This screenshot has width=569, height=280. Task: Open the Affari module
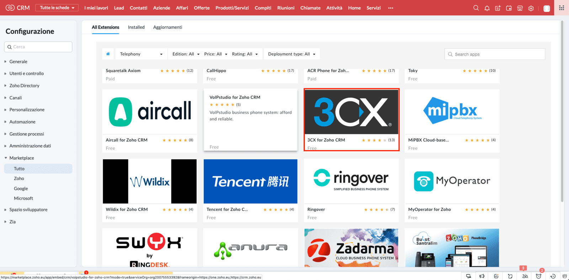click(182, 8)
